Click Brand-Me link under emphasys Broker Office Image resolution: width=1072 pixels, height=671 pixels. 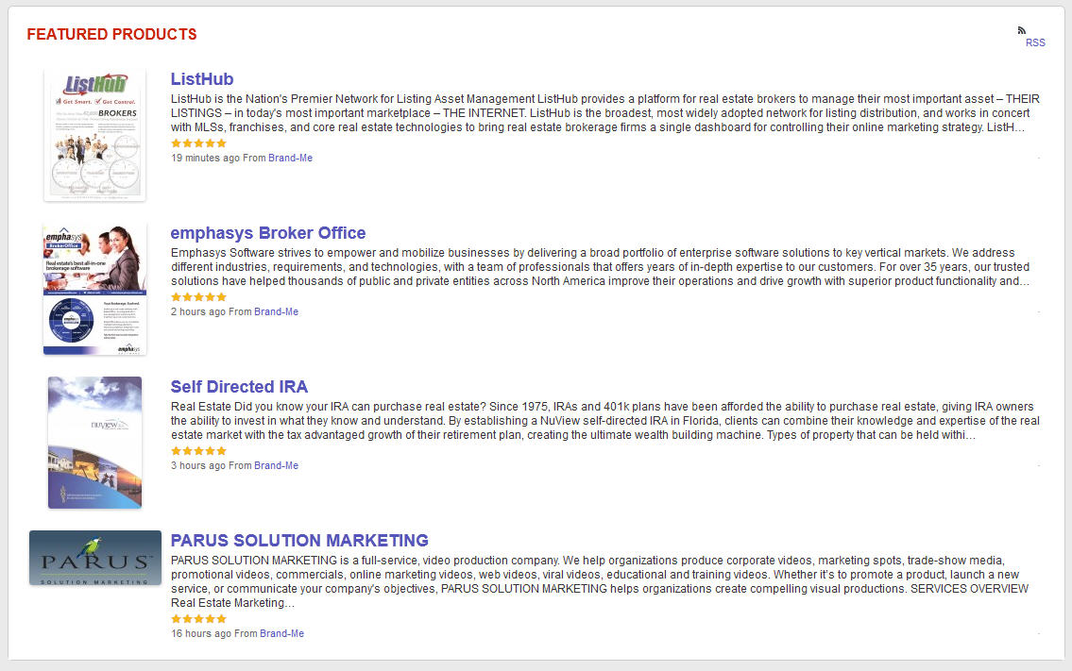point(276,312)
